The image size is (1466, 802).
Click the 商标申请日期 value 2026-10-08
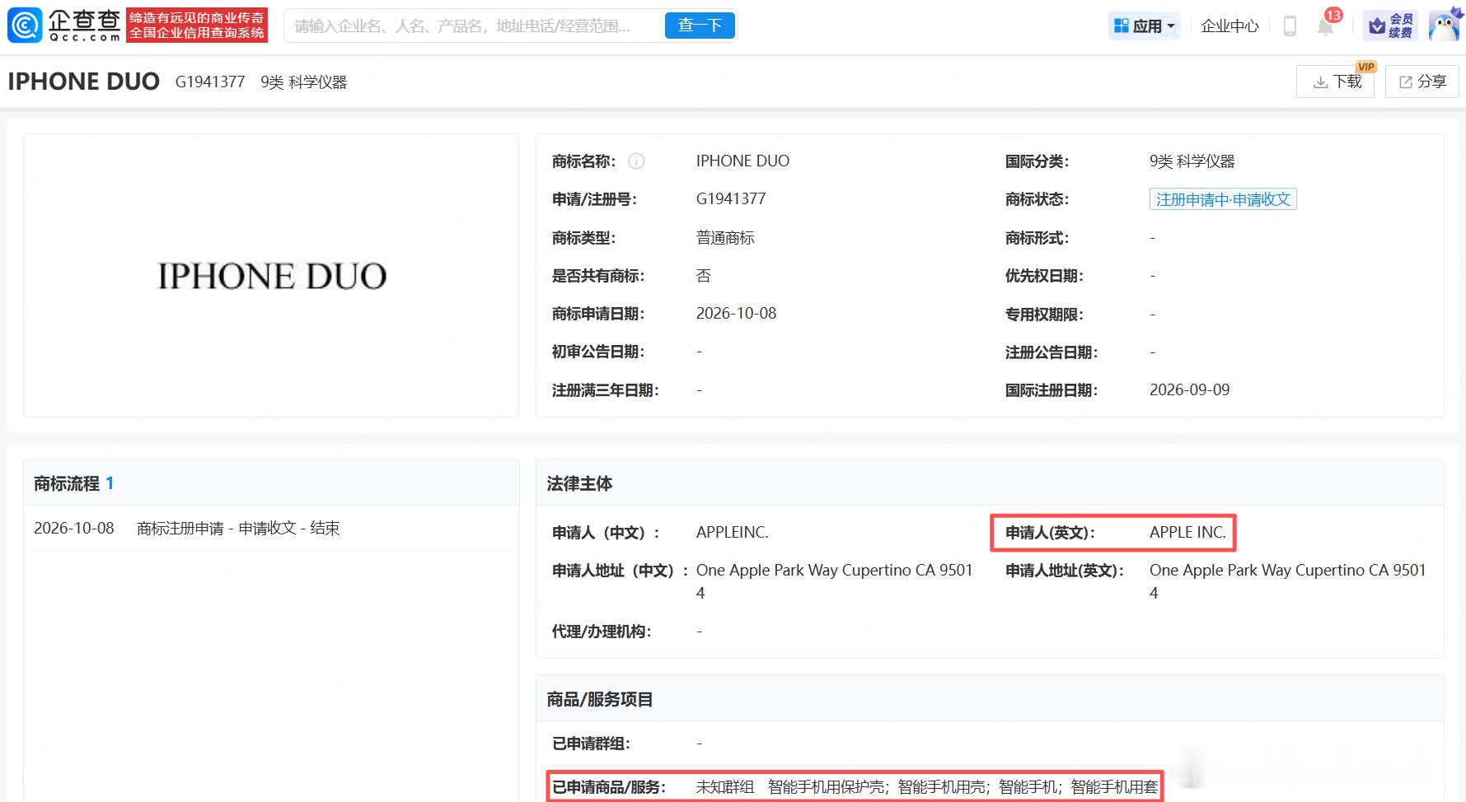point(736,313)
